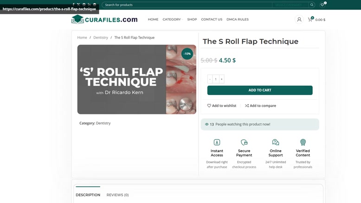
Task: Increase quantity with the plus button
Action: click(x=221, y=79)
